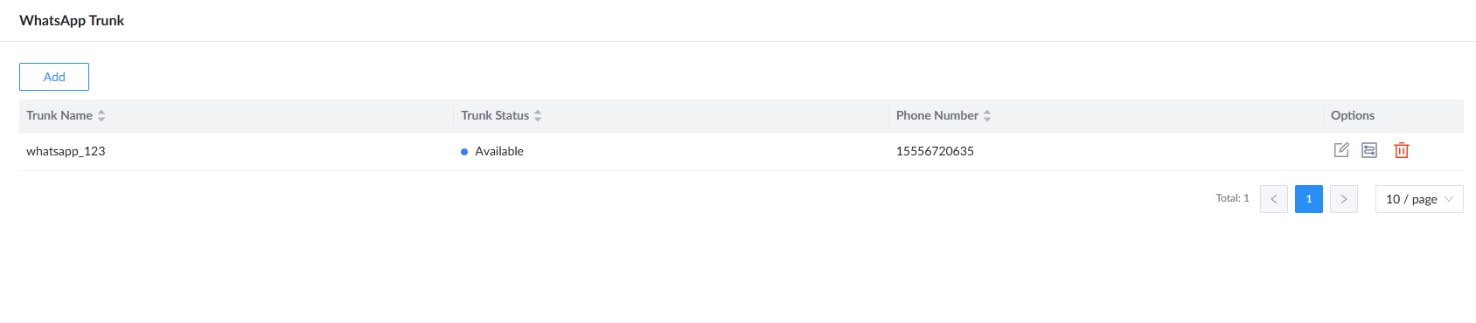Go to previous page with left chevron
The image size is (1476, 323).
(x=1274, y=199)
